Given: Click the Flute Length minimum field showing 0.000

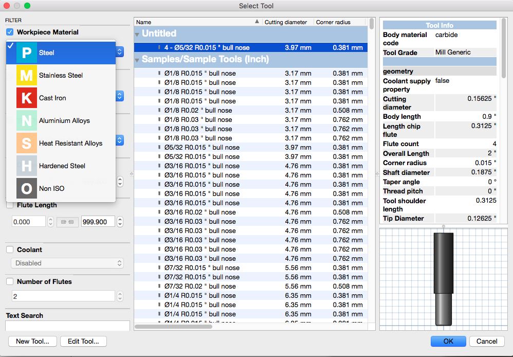Looking at the screenshot, I should point(29,222).
